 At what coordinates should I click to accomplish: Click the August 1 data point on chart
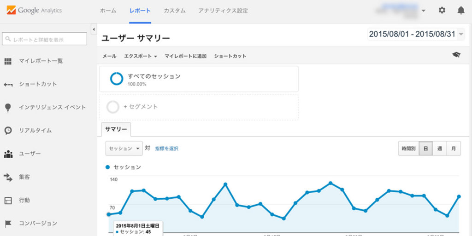[109, 214]
